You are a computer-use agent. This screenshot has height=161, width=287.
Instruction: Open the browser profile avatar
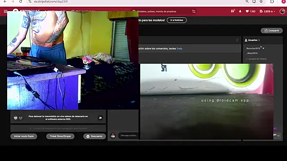click(283, 1)
